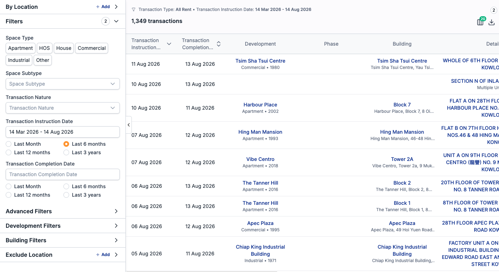Collapse the sidebar with the left arrow handle

[x=129, y=125]
